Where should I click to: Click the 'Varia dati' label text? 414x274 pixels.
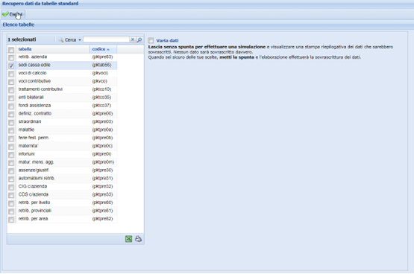[x=167, y=40]
